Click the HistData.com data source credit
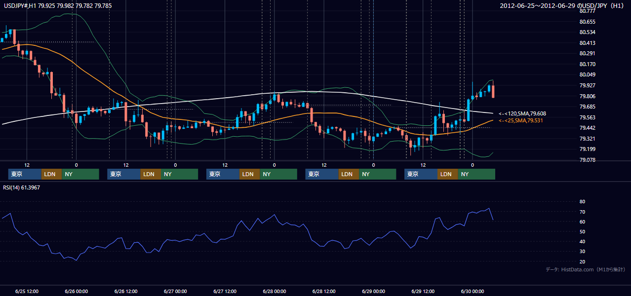631x296 pixels. [586, 269]
